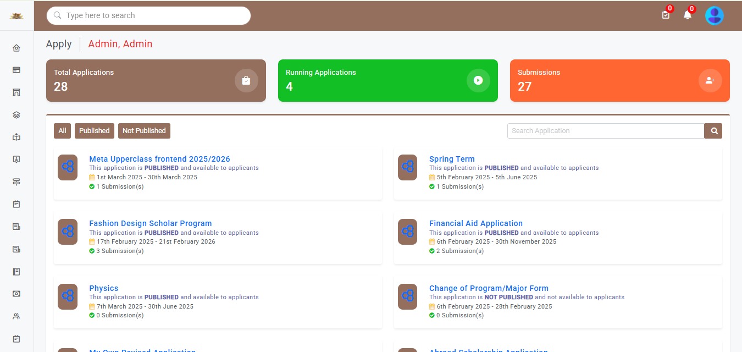Click the magnifier button beside Search Application
This screenshot has width=742, height=352.
tap(713, 131)
